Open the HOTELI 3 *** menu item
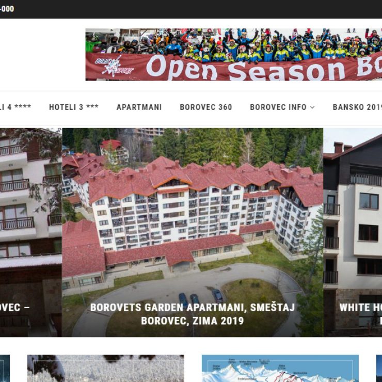 74,107
